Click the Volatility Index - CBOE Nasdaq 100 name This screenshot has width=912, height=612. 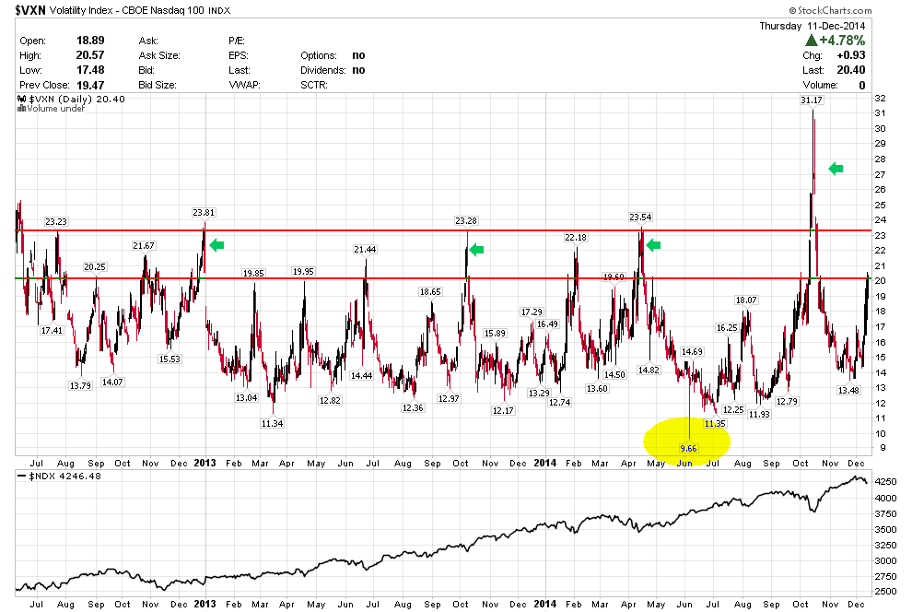tap(127, 10)
